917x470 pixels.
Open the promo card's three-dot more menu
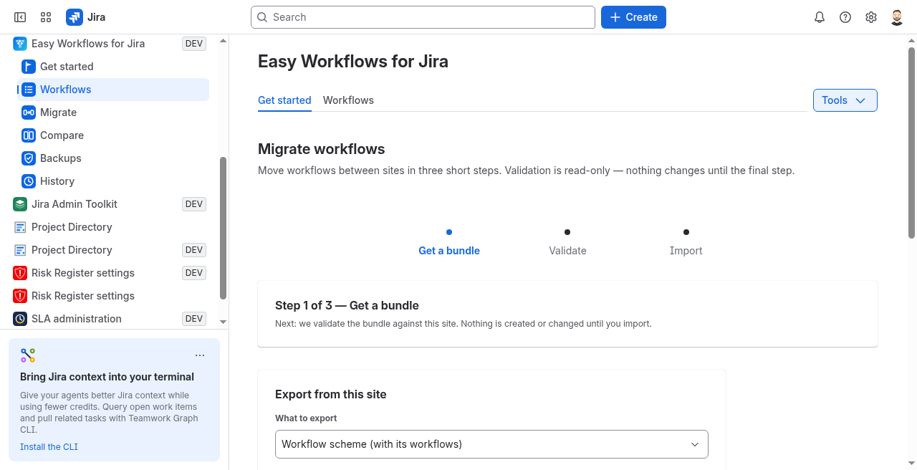[x=200, y=355]
